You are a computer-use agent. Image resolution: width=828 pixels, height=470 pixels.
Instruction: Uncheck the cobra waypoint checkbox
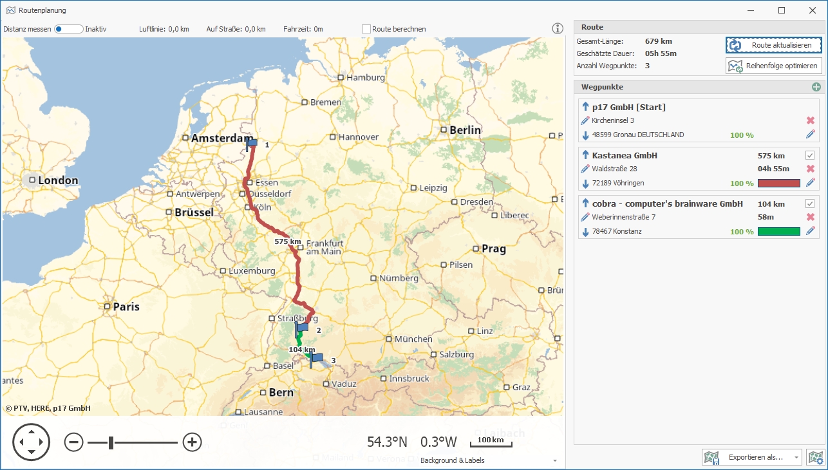tap(810, 203)
